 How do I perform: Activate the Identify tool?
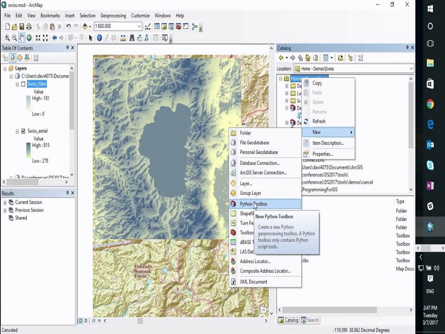point(99,37)
